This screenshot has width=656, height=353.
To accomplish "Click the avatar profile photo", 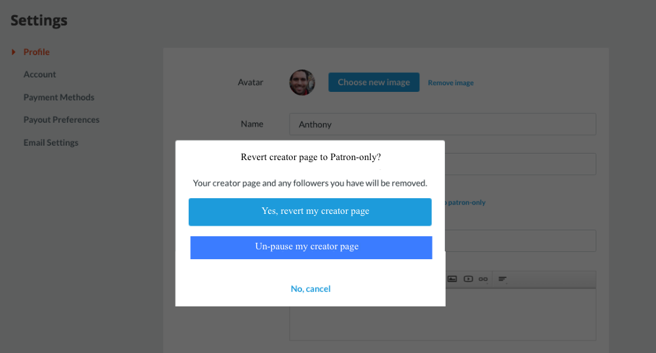I will coord(302,83).
